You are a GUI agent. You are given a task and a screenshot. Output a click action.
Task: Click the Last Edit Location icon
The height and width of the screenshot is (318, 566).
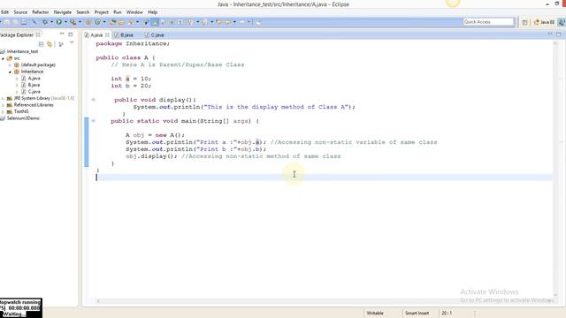[x=219, y=22]
